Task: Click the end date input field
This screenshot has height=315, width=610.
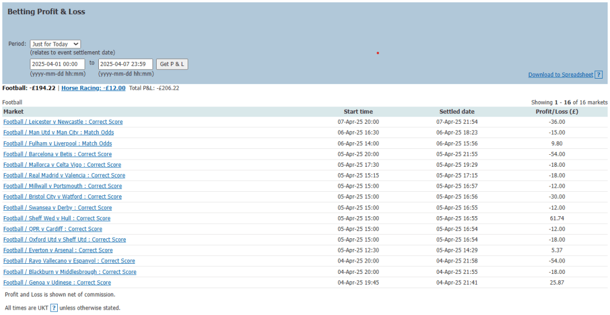Action: (125, 64)
